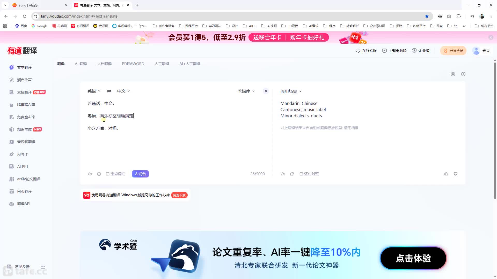Viewport: 497px width, 279px height.
Task: Reload the page
Action: tap(25, 16)
